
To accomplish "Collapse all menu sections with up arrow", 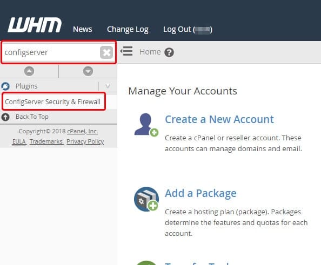I will 29,71.
